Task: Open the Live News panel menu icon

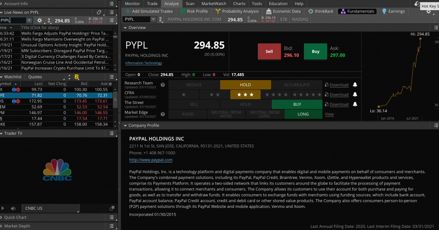Action: [x=112, y=12]
